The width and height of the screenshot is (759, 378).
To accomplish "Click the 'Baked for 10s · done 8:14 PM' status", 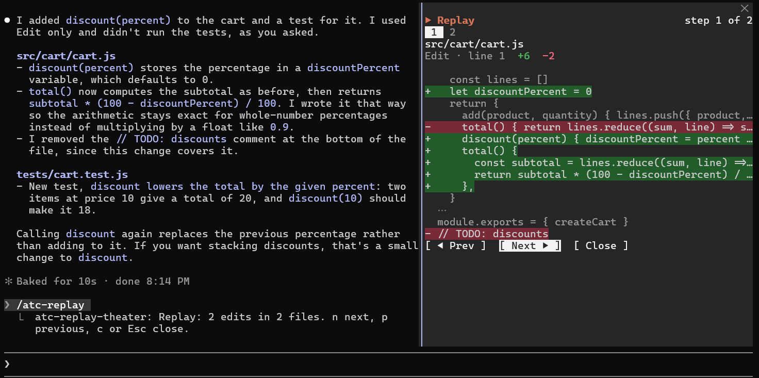I will tap(103, 282).
